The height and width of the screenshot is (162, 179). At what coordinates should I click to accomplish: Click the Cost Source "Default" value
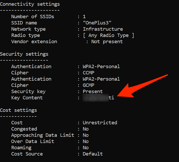93,154
